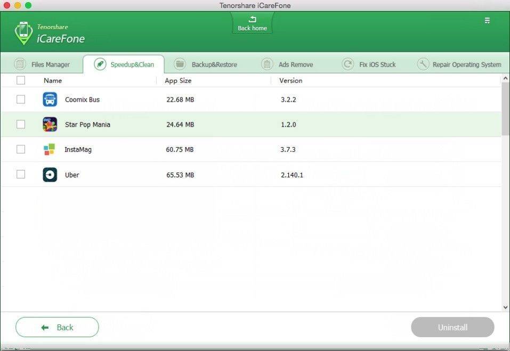Click the Ads Remove trash icon
The image size is (510, 351).
267,64
